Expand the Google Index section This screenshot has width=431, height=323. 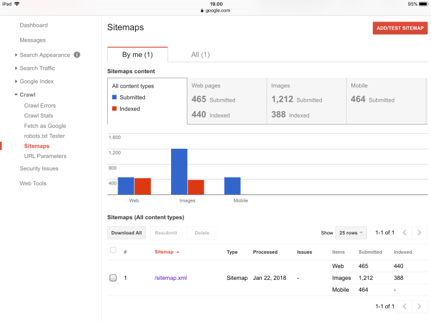[16, 82]
